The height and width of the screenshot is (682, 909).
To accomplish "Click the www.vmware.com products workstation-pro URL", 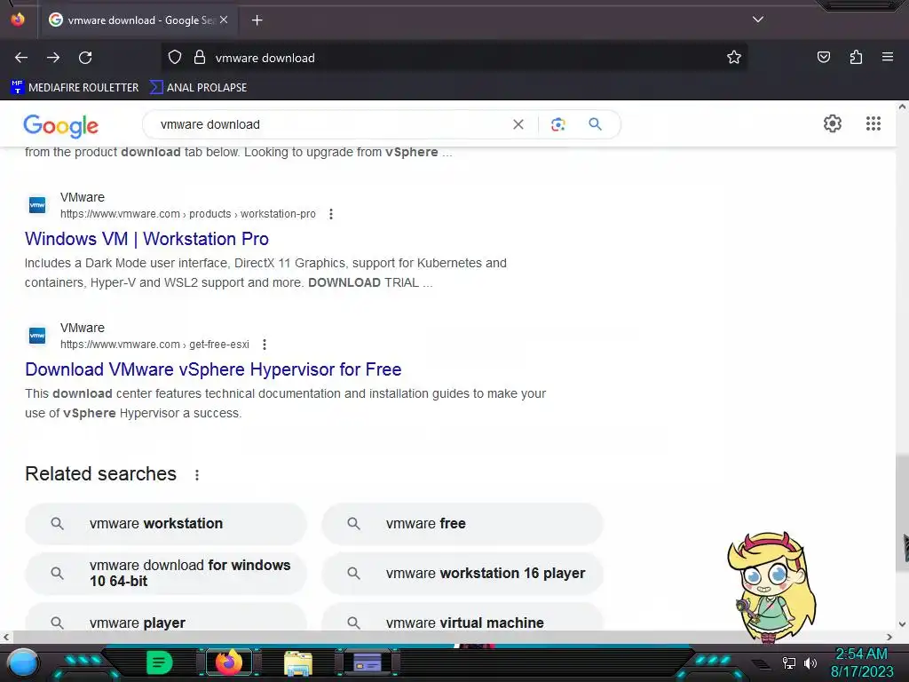I will [188, 214].
